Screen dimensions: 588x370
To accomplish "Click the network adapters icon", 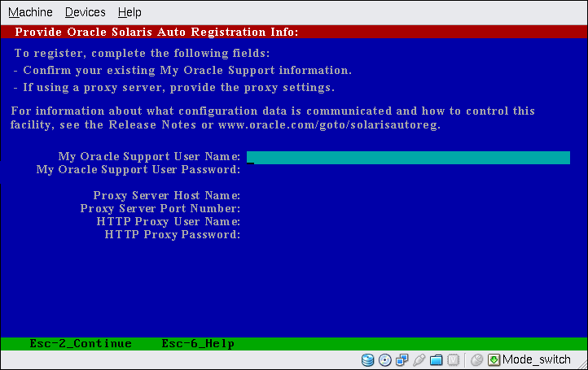I will (402, 360).
